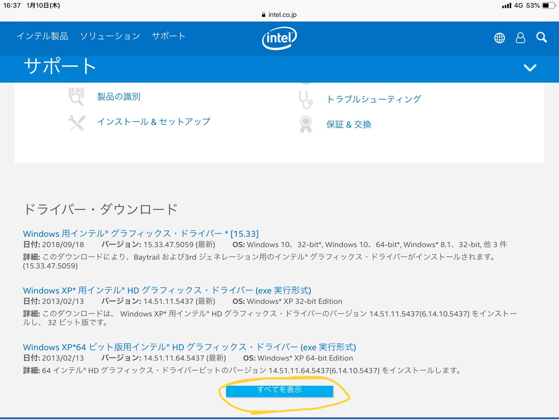Viewport: 559px width, 419px height.
Task: Click the version text 14.51.11.64.5437 (最新)
Action: [185, 358]
